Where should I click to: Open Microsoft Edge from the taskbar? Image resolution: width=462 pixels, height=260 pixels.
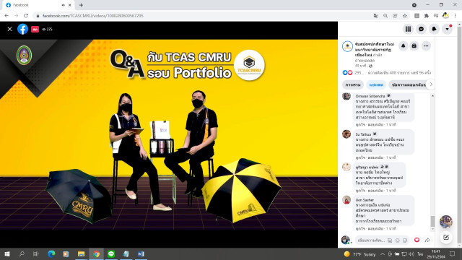click(51, 253)
